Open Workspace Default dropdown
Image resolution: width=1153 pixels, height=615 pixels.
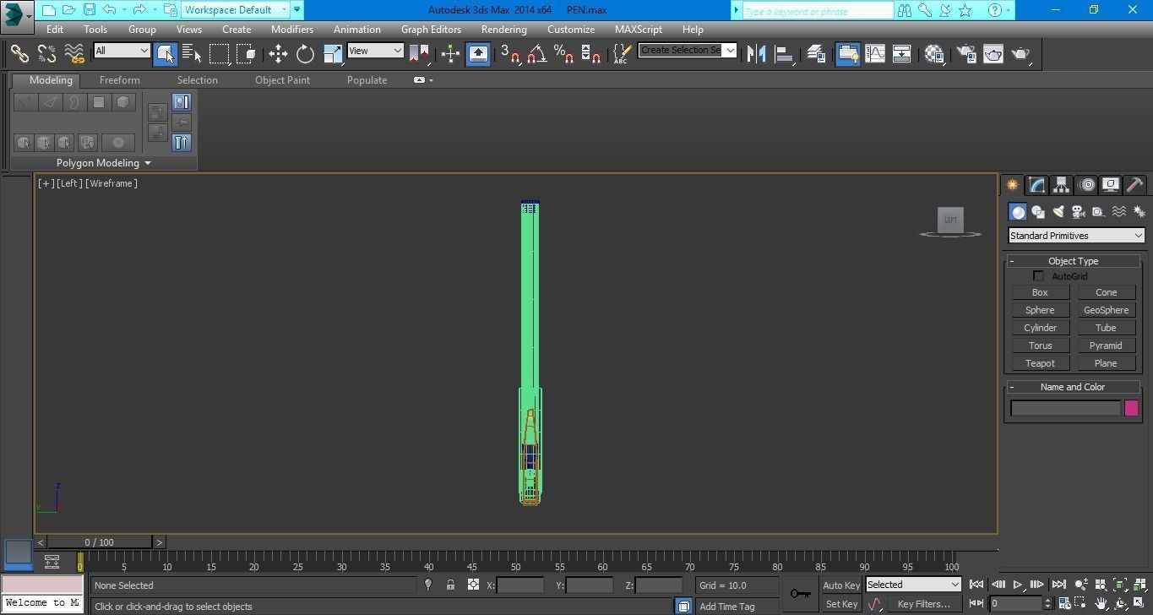click(x=237, y=10)
